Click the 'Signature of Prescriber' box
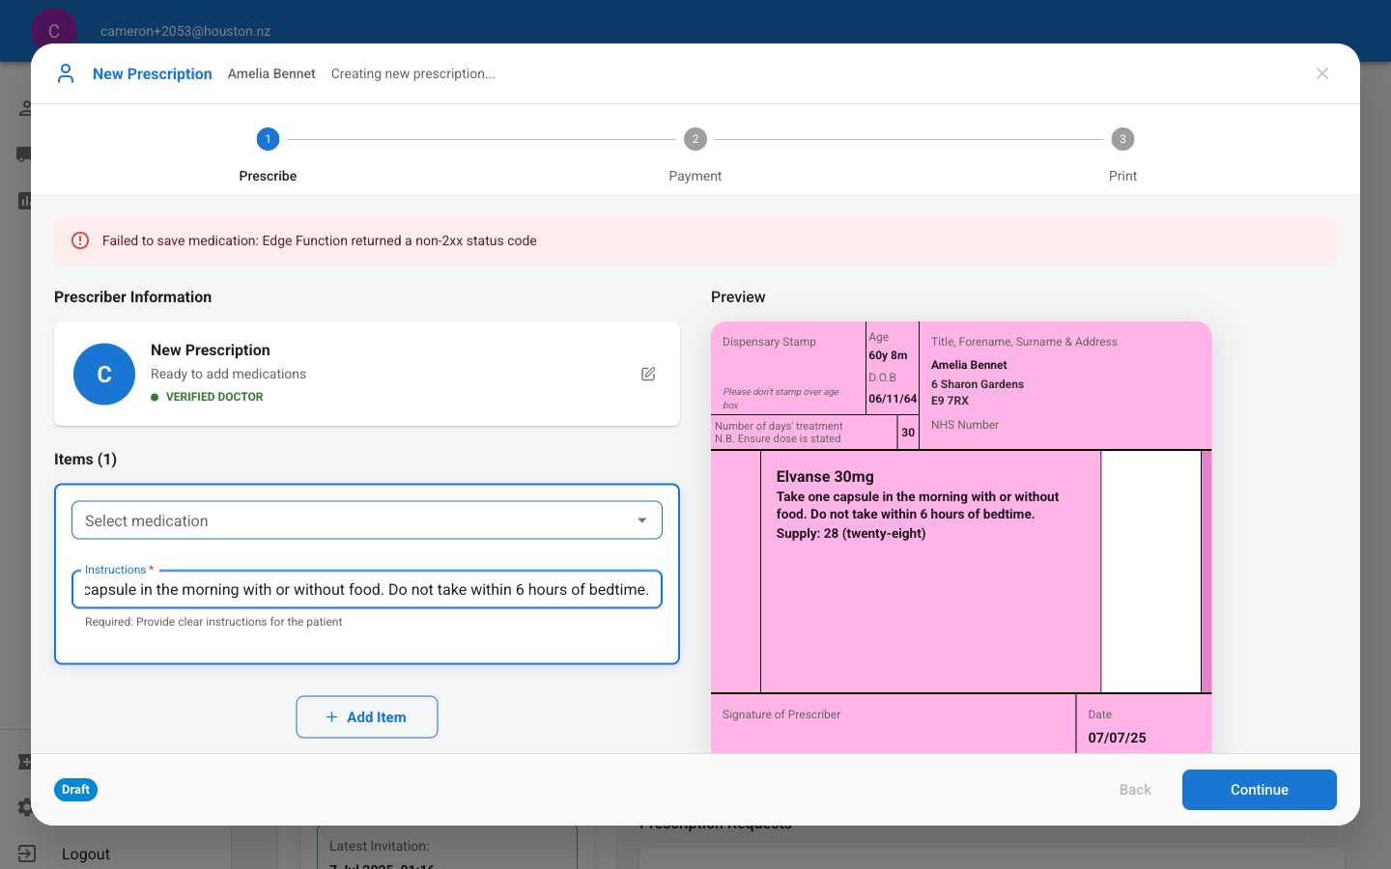 (894, 723)
